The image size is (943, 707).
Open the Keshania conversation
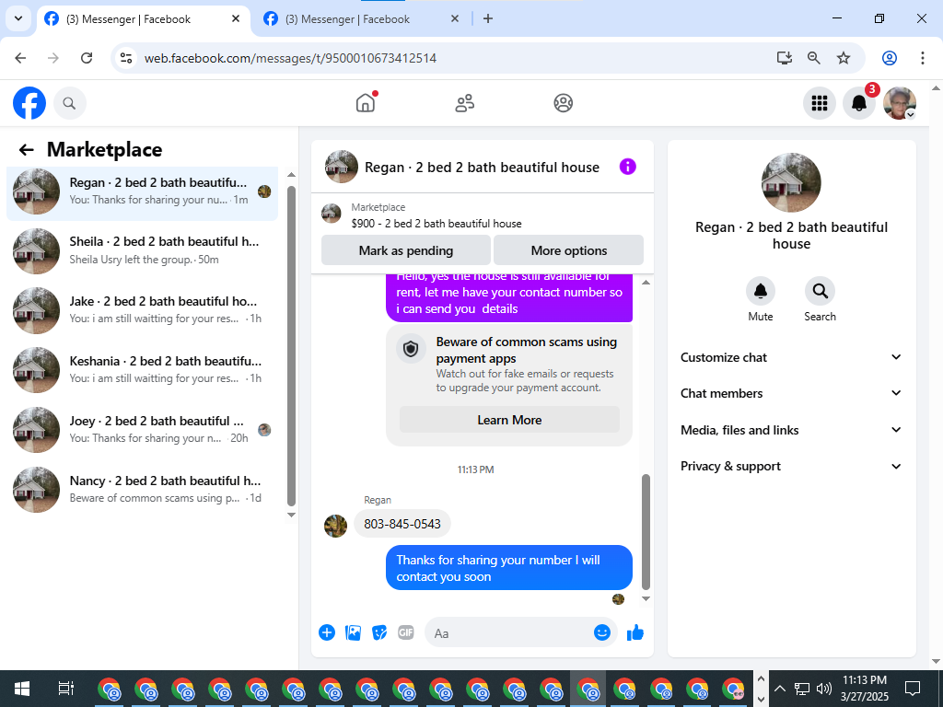tap(143, 370)
